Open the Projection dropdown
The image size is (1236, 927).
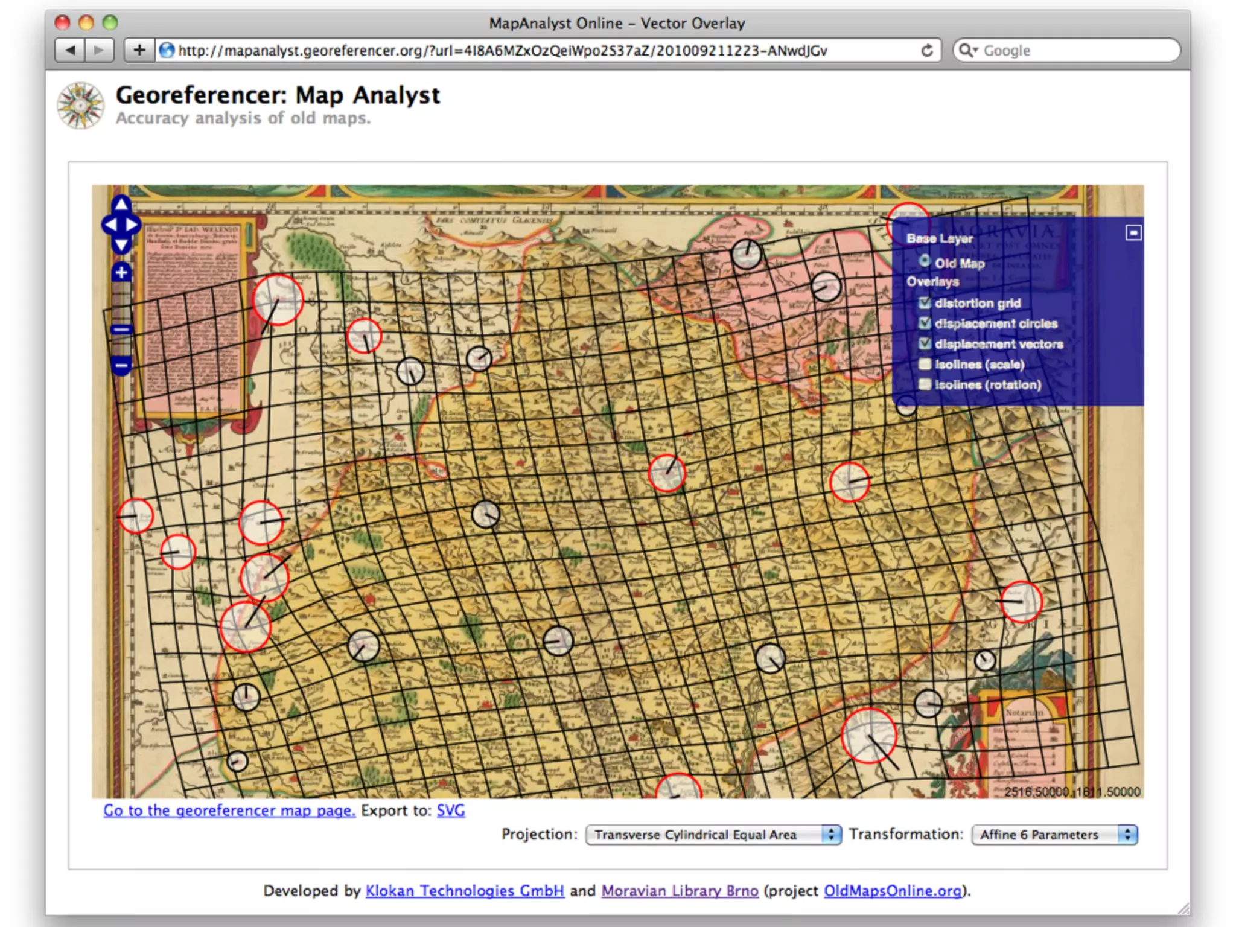713,835
